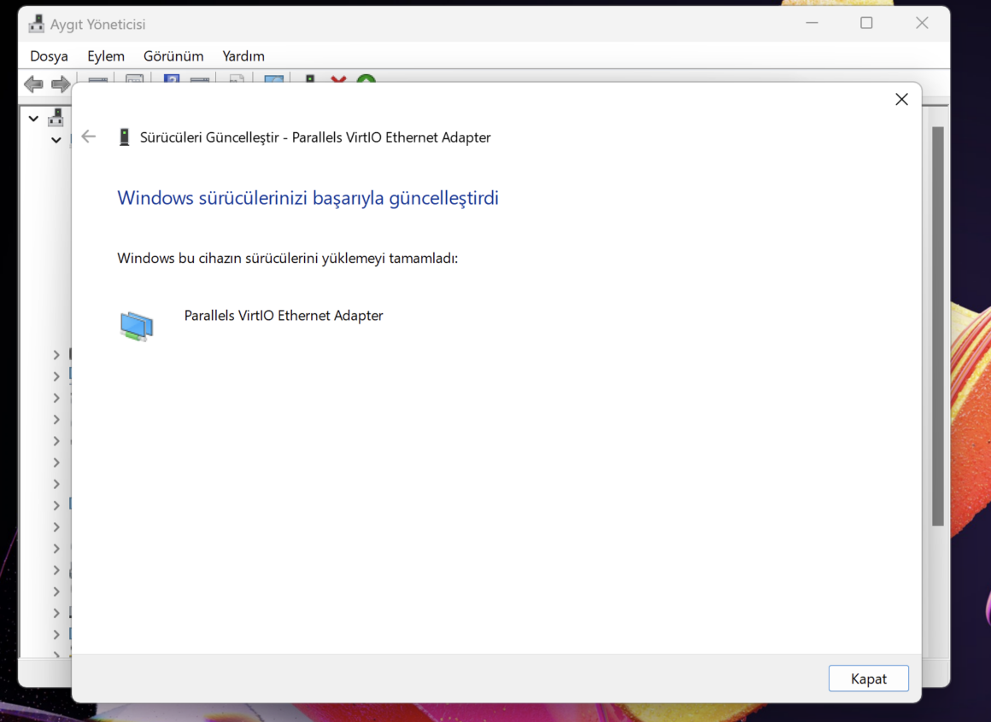The width and height of the screenshot is (991, 722).
Task: Close the driver update dialog with its X
Action: pyautogui.click(x=902, y=99)
